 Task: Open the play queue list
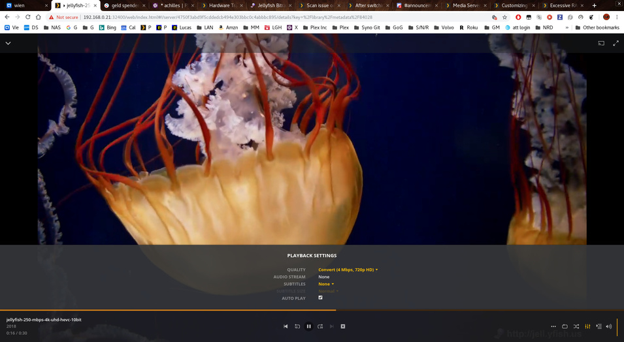point(599,326)
